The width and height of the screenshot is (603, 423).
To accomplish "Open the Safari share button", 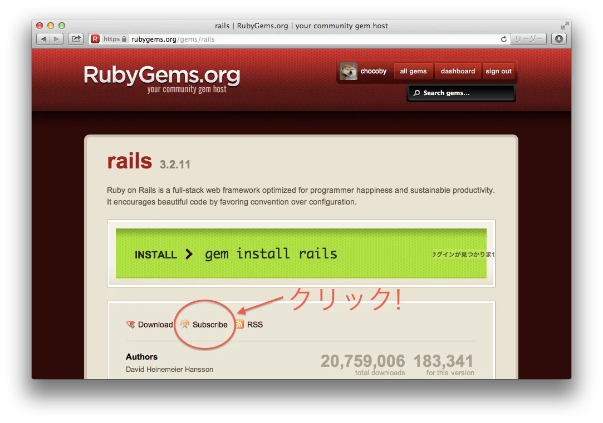I will (76, 39).
